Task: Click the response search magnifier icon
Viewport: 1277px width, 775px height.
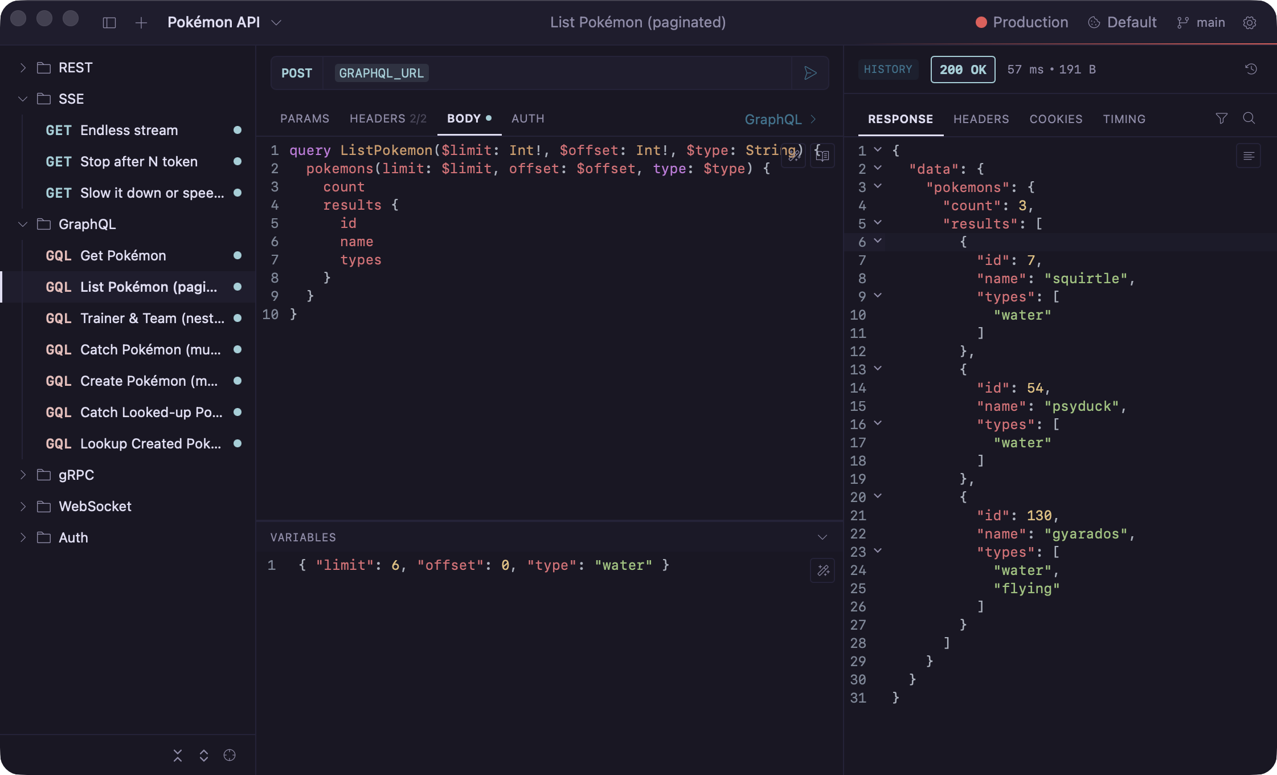Action: coord(1249,118)
